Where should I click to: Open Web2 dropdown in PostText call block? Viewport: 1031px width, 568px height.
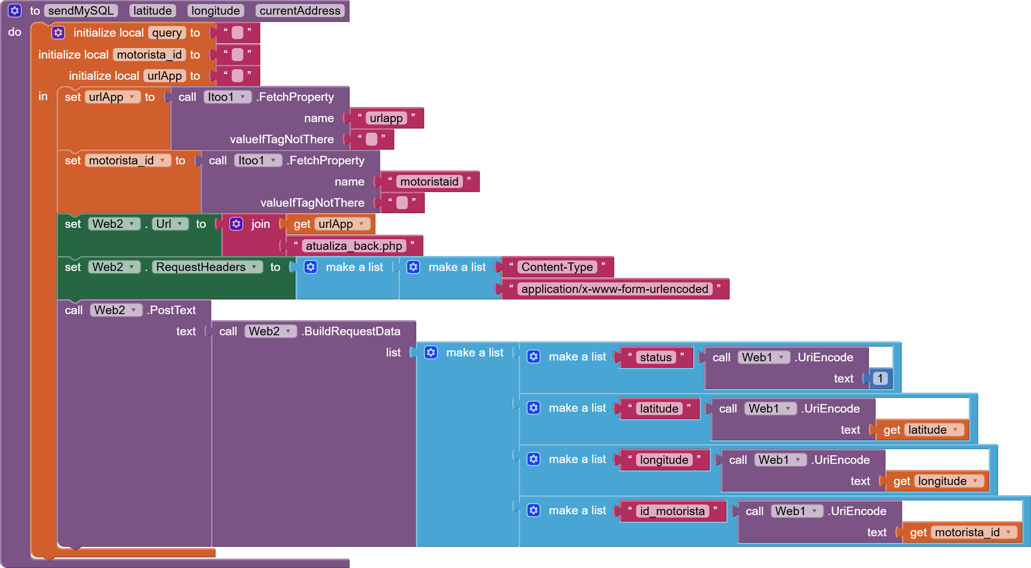(134, 310)
